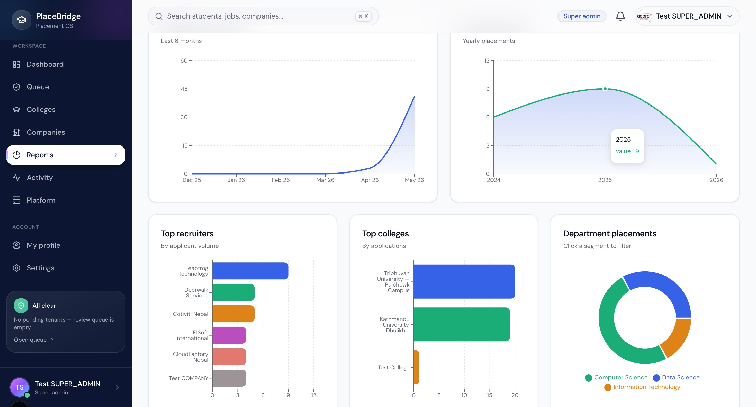
Task: Click the Companies building icon
Action: 16,132
